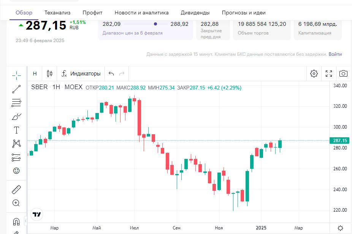Activate the ruler measure tool
This screenshot has width=352, height=234.
(16, 189)
